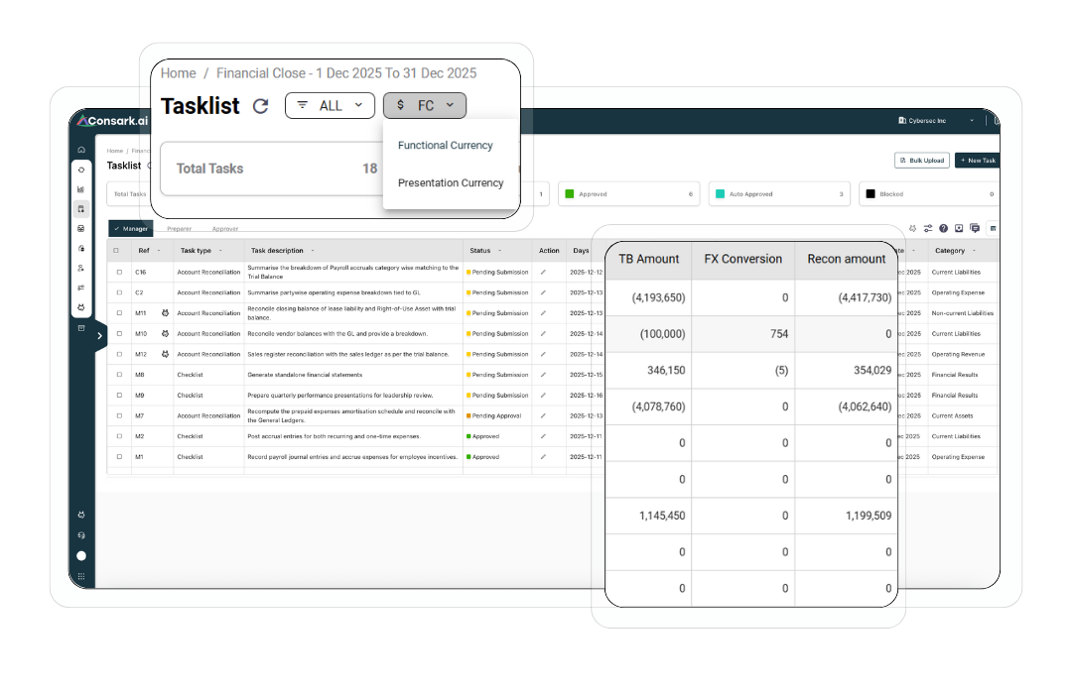
Task: Expand the sidebar with the arrow handle
Action: (99, 337)
